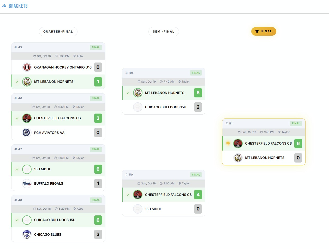Click the trophy beside Chesterfield Falcons in game 51
The height and width of the screenshot is (249, 329).
point(228,143)
